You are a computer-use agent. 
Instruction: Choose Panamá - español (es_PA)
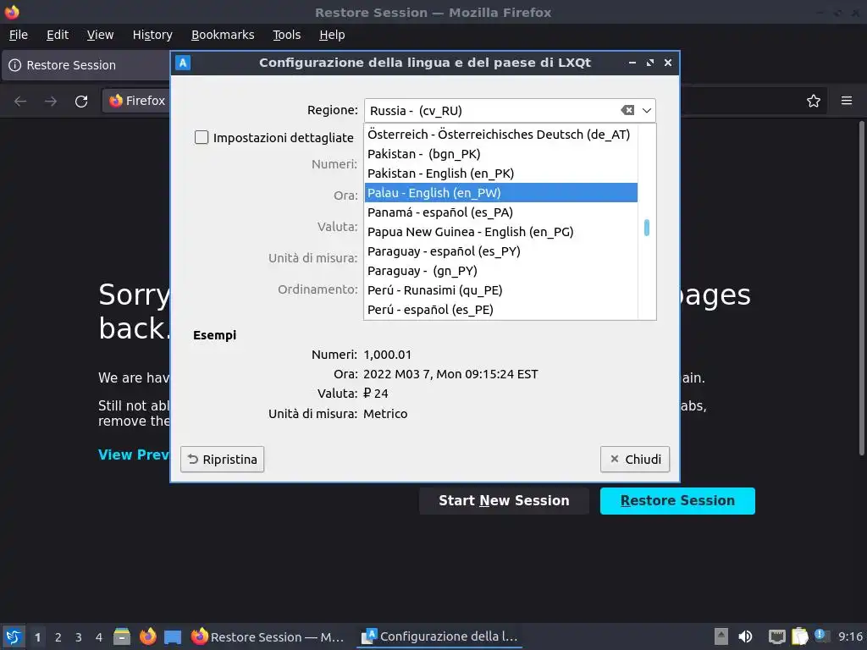coord(500,212)
